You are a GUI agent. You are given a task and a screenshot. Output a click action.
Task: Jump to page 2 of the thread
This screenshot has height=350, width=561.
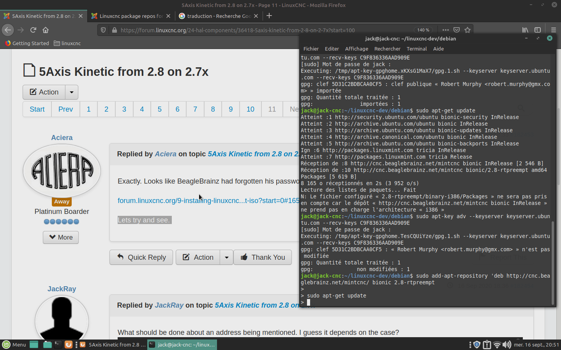point(106,109)
